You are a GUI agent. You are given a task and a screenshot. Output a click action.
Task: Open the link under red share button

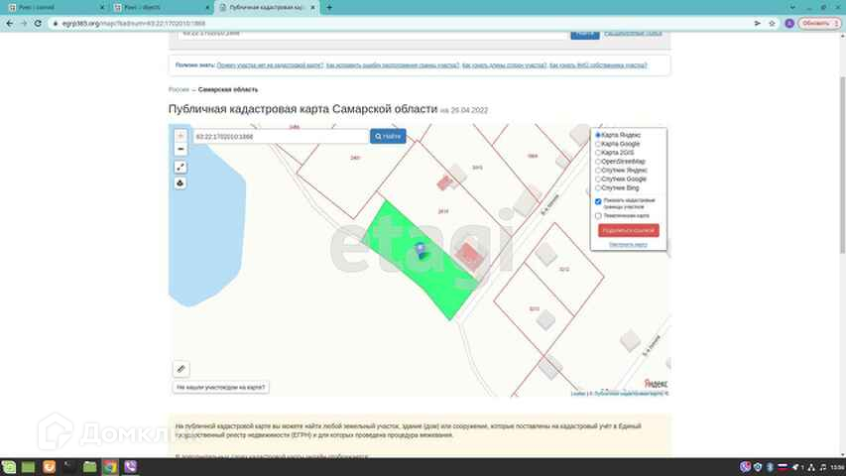[628, 245]
